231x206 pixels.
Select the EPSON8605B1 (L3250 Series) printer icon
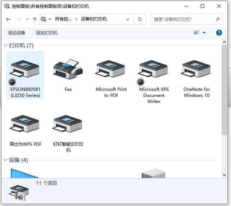(x=24, y=69)
